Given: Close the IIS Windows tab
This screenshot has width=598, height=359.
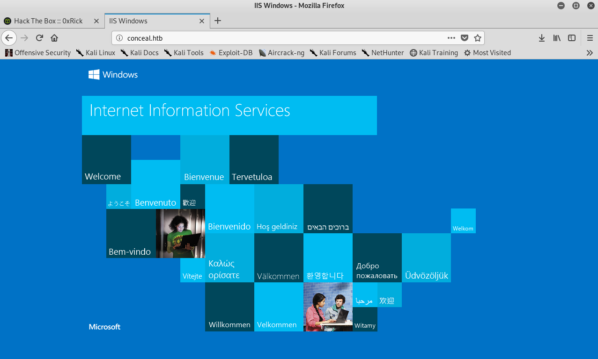Looking at the screenshot, I should [202, 21].
